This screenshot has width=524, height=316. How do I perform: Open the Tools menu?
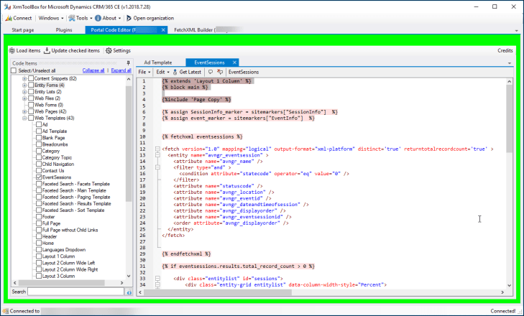pos(81,18)
